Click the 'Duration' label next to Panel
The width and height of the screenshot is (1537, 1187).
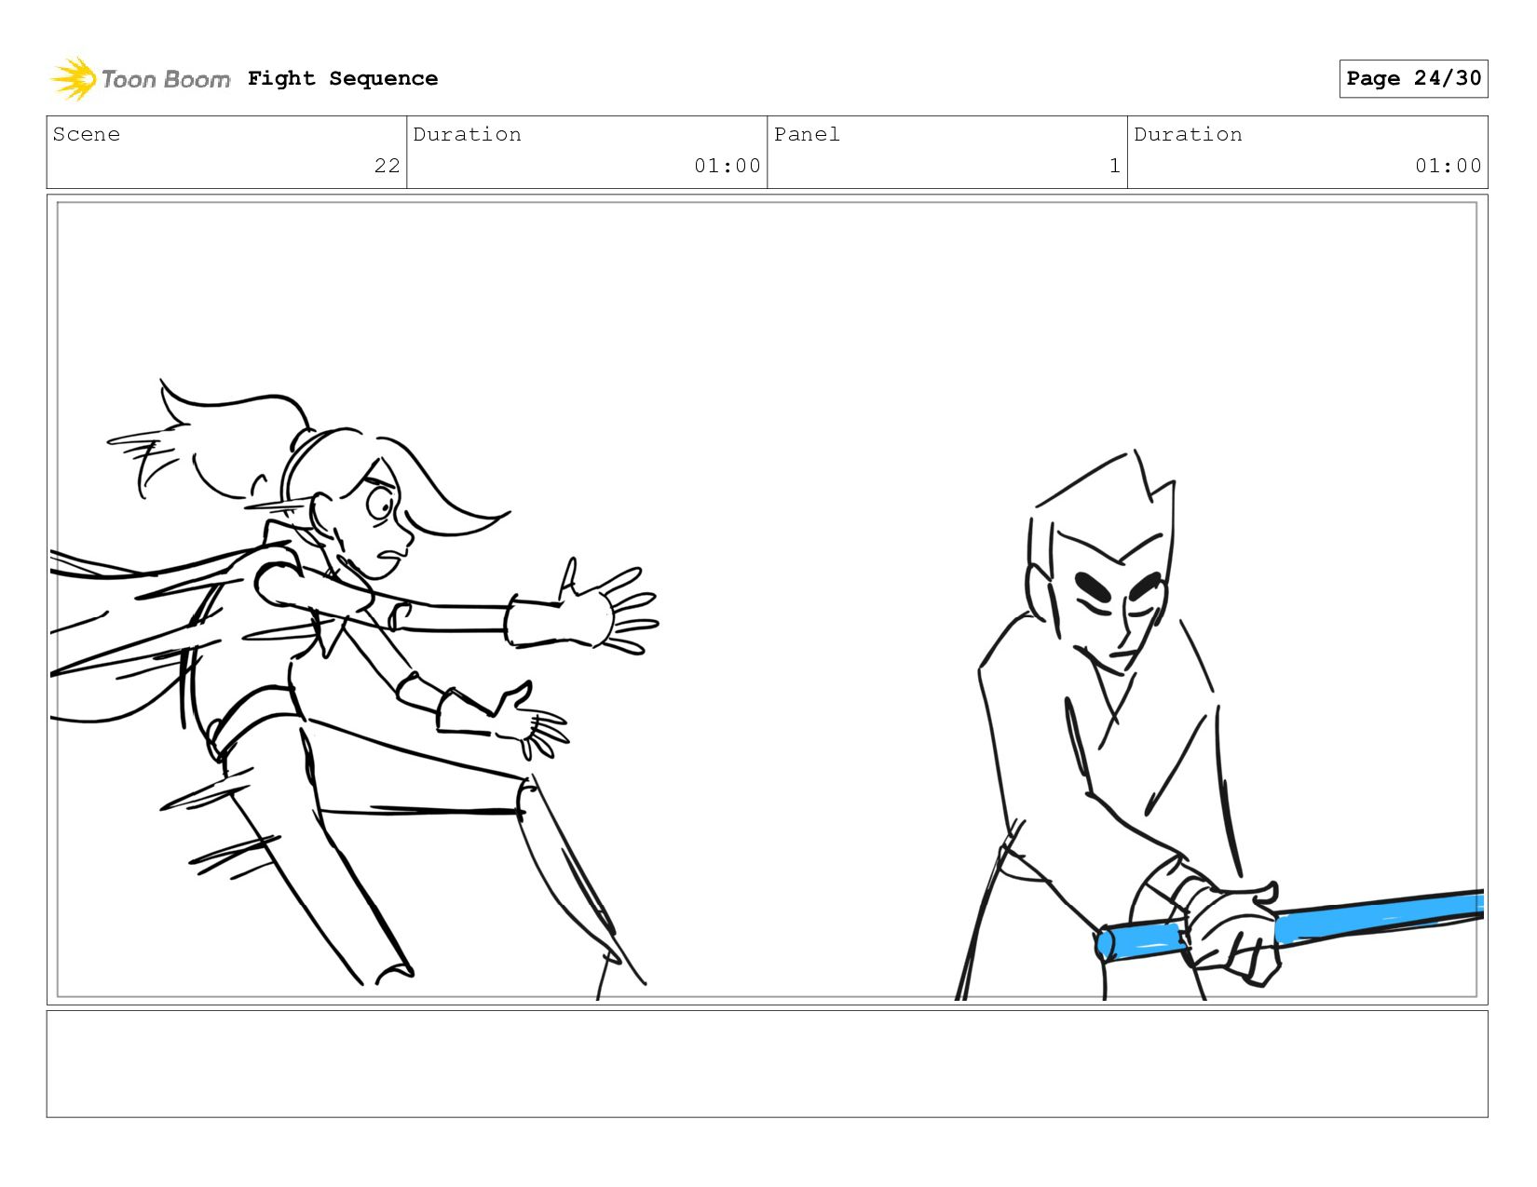[1188, 134]
